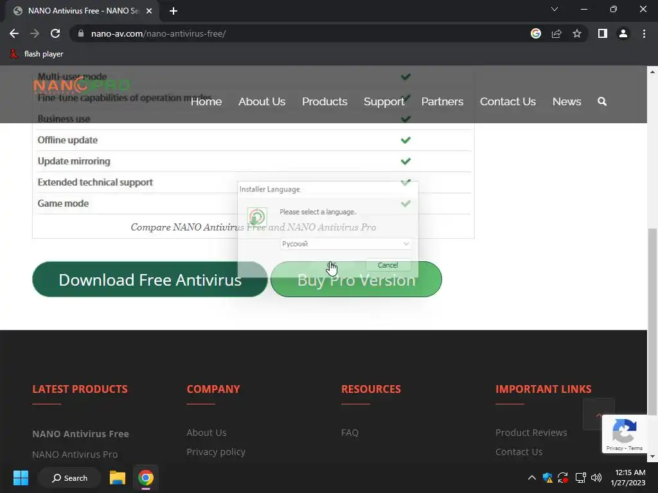Open NANO Antivirus Free footer link
658x493 pixels.
(80, 434)
